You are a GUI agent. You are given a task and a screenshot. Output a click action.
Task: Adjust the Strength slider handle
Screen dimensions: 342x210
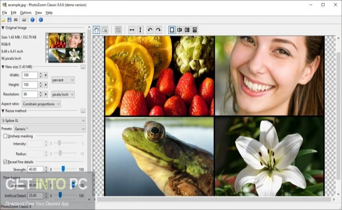pos(63,169)
